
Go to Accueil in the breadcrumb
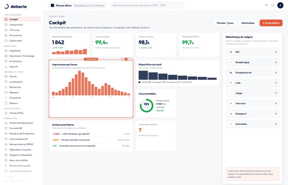[52, 16]
